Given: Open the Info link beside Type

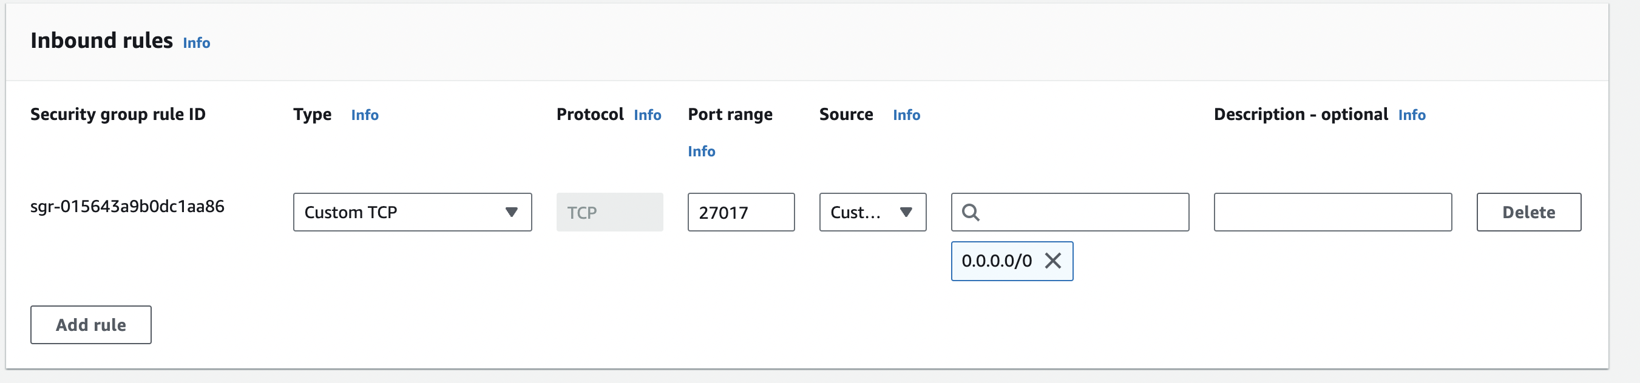Looking at the screenshot, I should point(364,115).
